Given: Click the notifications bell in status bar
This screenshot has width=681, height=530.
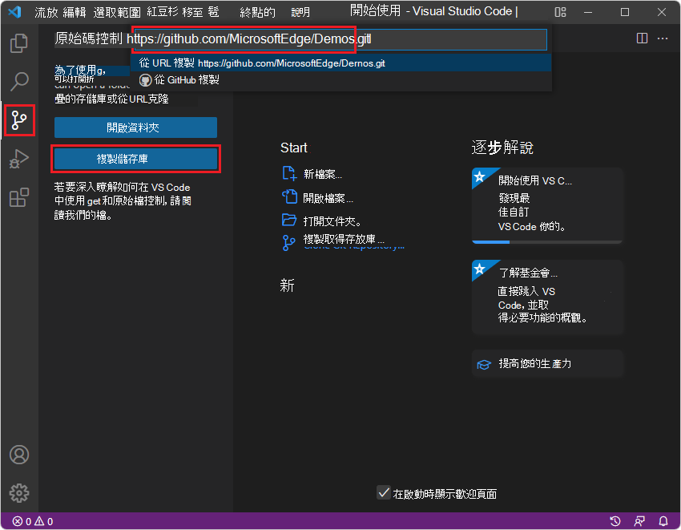Looking at the screenshot, I should (663, 520).
